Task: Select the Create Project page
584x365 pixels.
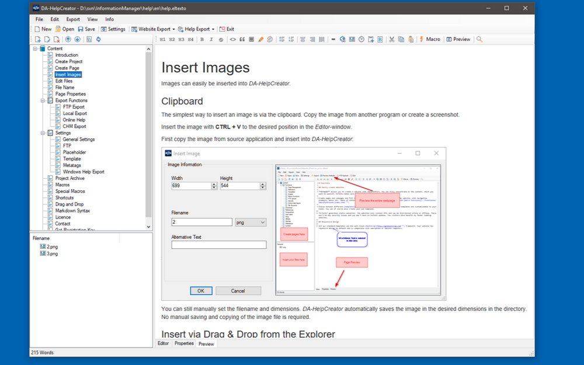Action: coord(68,61)
